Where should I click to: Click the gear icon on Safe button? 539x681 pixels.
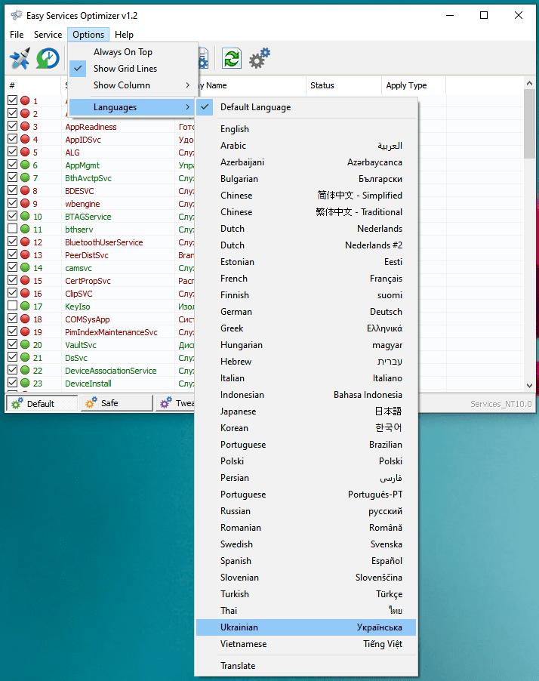91,403
